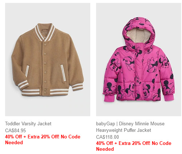Select the CA$84.95 price text
Viewport: 182px width, 154px height.
tap(15, 130)
